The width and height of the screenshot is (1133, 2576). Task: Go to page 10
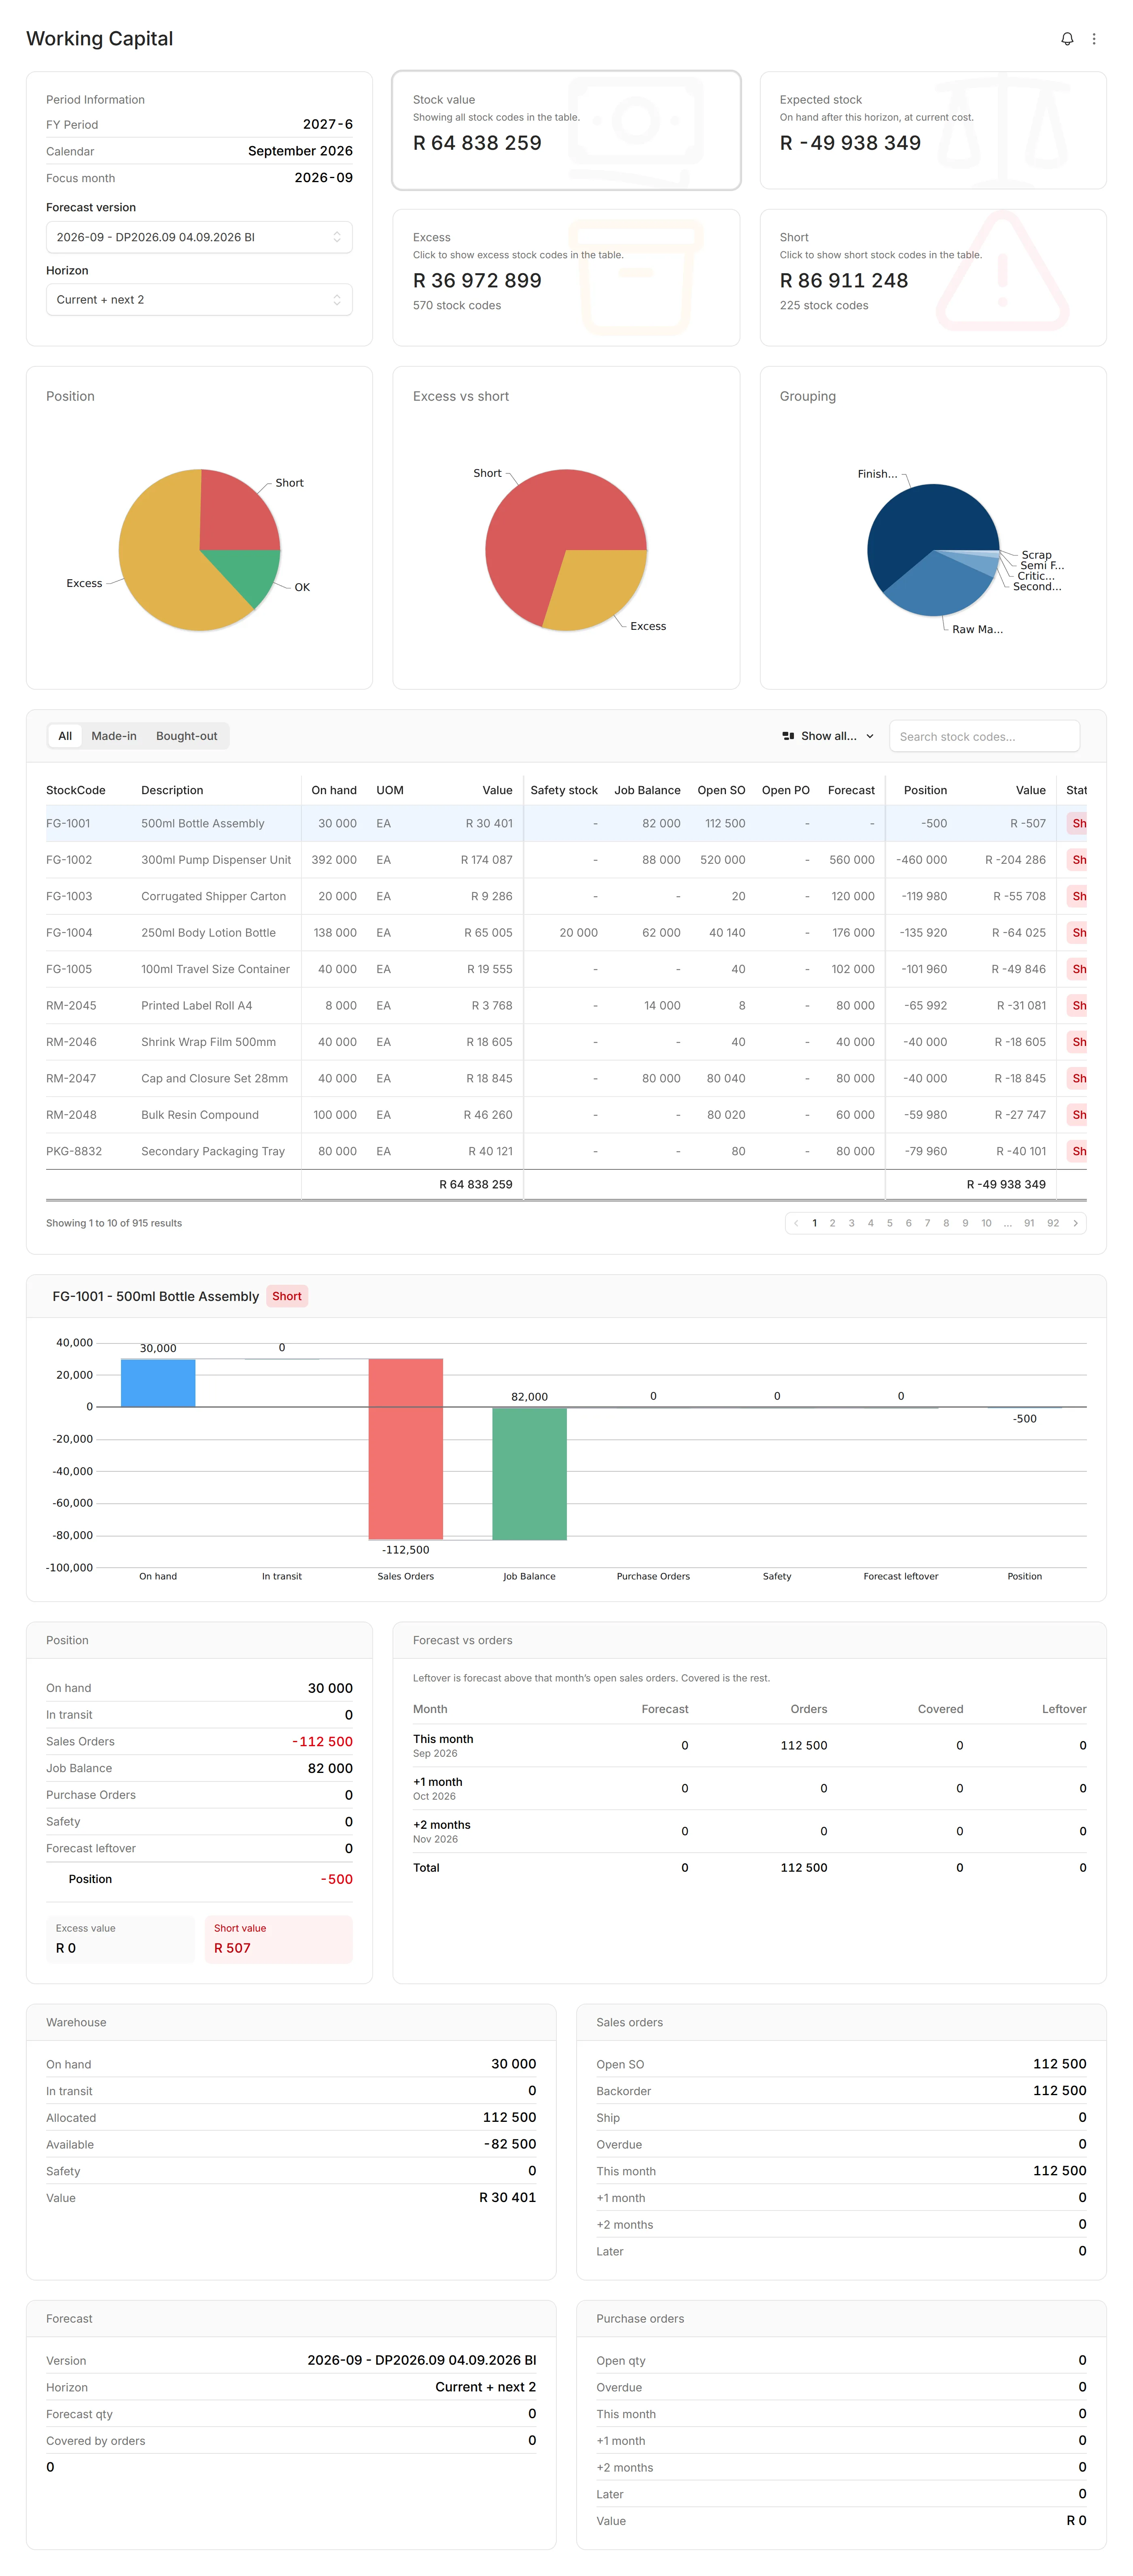pos(986,1223)
